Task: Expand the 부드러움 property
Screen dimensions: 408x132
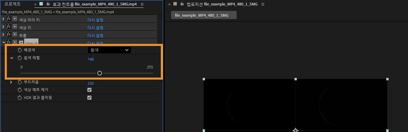Action: tap(11, 82)
